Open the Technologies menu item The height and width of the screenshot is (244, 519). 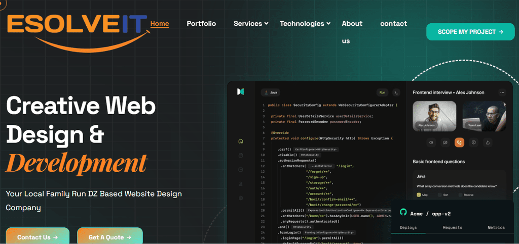[x=302, y=24]
